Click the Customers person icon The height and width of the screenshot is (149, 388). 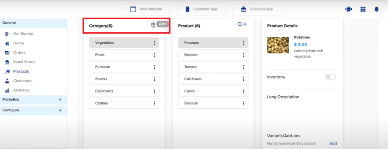point(8,81)
